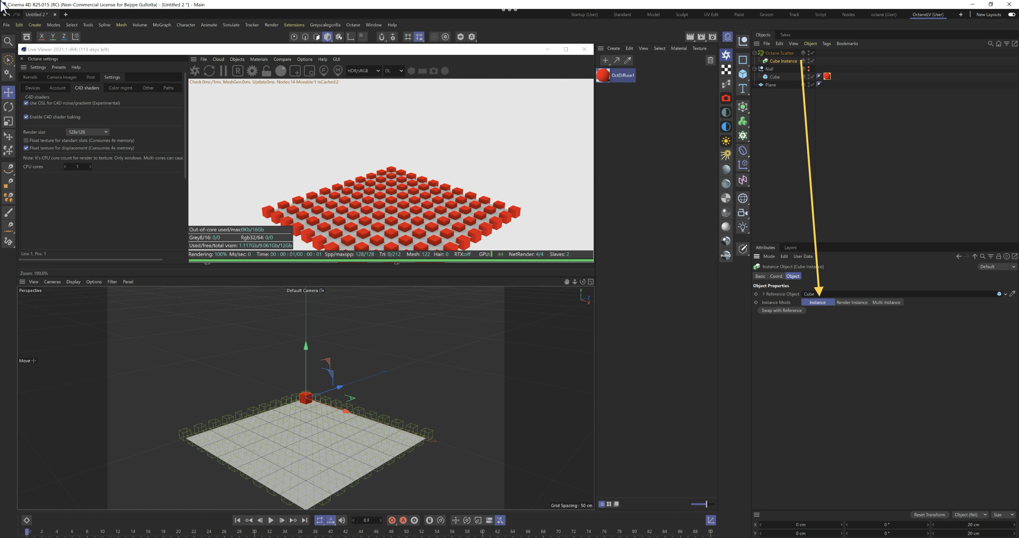This screenshot has height=538, width=1019.
Task: Click the Live Viewer lock resolution icon
Action: [267, 71]
